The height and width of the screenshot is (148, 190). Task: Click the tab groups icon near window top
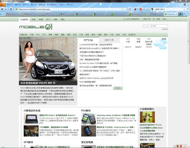(185, 5)
